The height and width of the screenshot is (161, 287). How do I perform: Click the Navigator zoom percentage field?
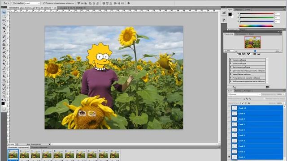pyautogui.click(x=229, y=51)
